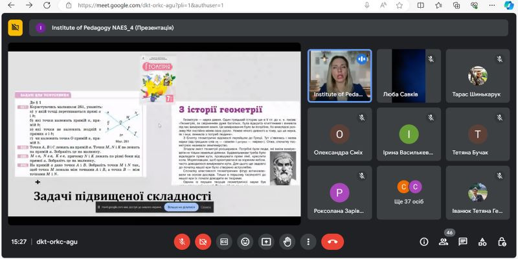Screen dimensions: 518x259
Task: Open host controls lock icon
Action: coord(502,242)
